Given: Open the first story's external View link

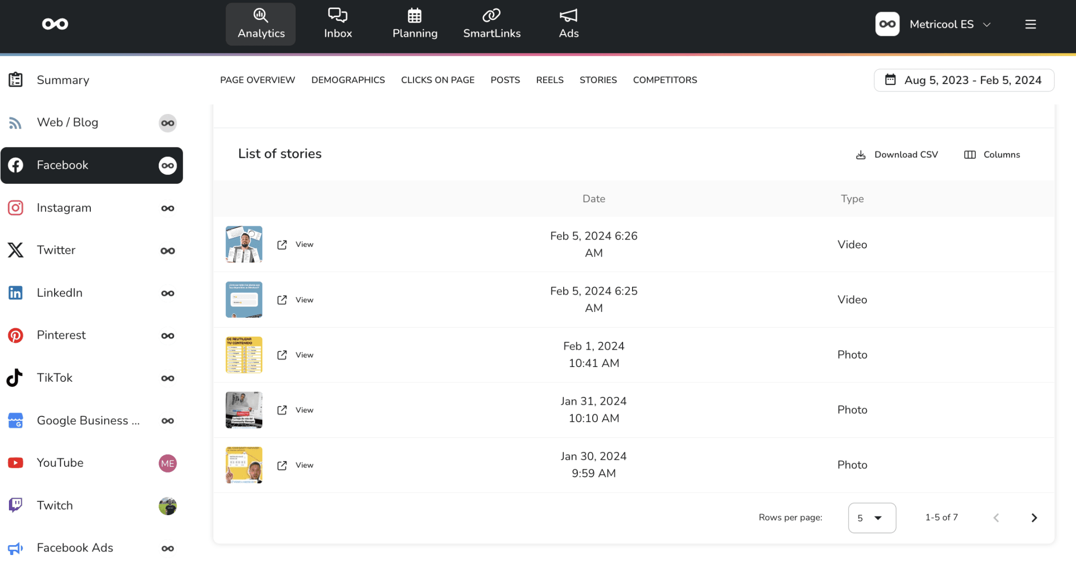Looking at the screenshot, I should pos(296,245).
